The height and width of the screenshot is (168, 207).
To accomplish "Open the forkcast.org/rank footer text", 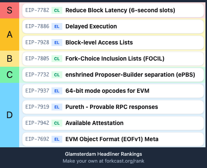I will [125, 161].
